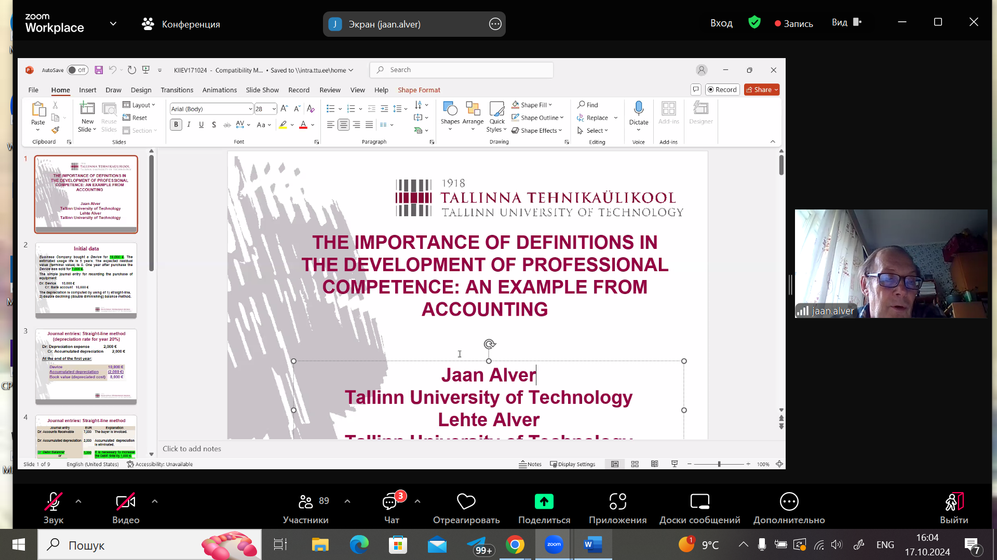The width and height of the screenshot is (997, 560).
Task: Select the slide 2 thumbnail
Action: (x=86, y=280)
